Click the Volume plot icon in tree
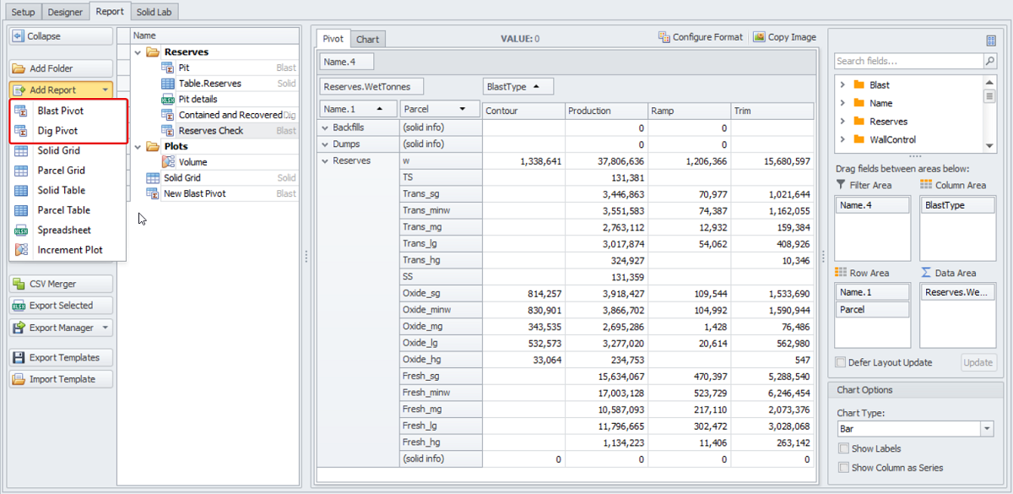 168,162
